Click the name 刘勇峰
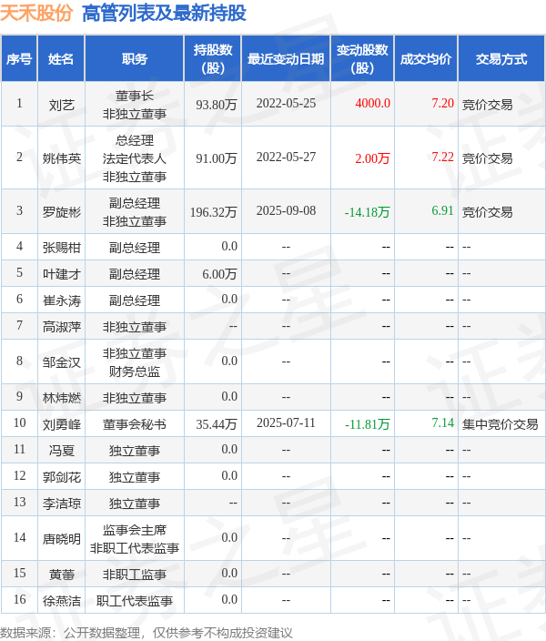546x641 pixels. (61, 424)
